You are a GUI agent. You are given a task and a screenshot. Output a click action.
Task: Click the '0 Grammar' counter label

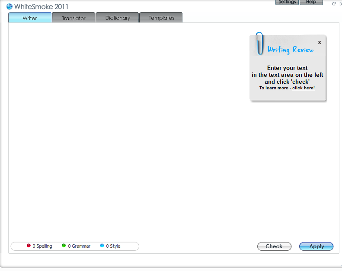click(79, 246)
